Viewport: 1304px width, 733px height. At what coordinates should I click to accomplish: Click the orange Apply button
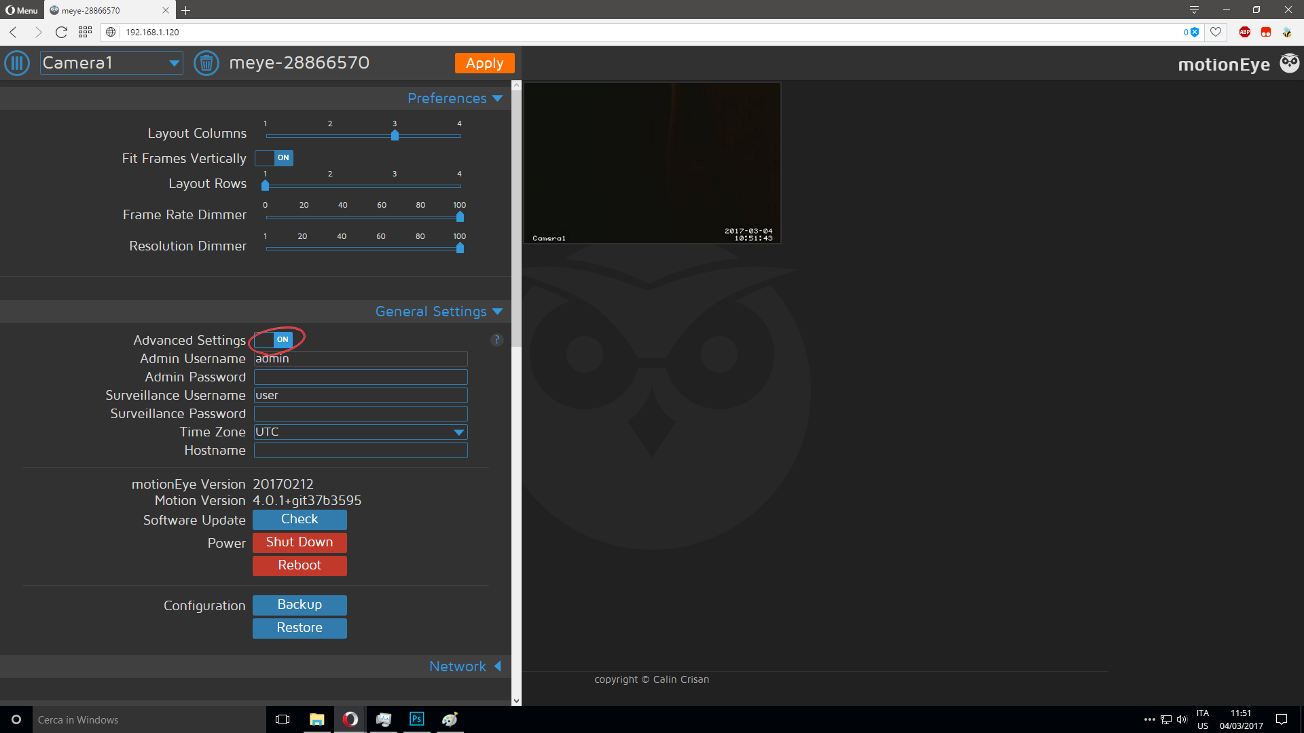coord(484,63)
